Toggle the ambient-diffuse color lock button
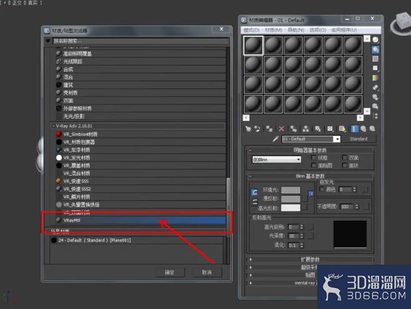 point(254,193)
